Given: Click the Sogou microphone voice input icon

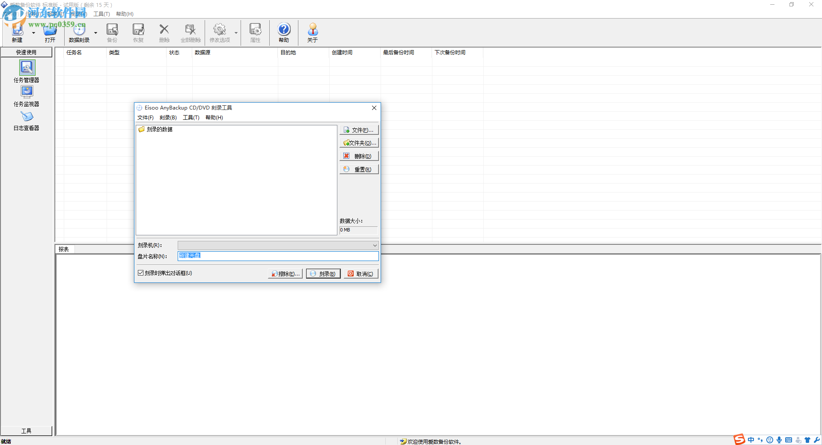Looking at the screenshot, I should coord(779,440).
